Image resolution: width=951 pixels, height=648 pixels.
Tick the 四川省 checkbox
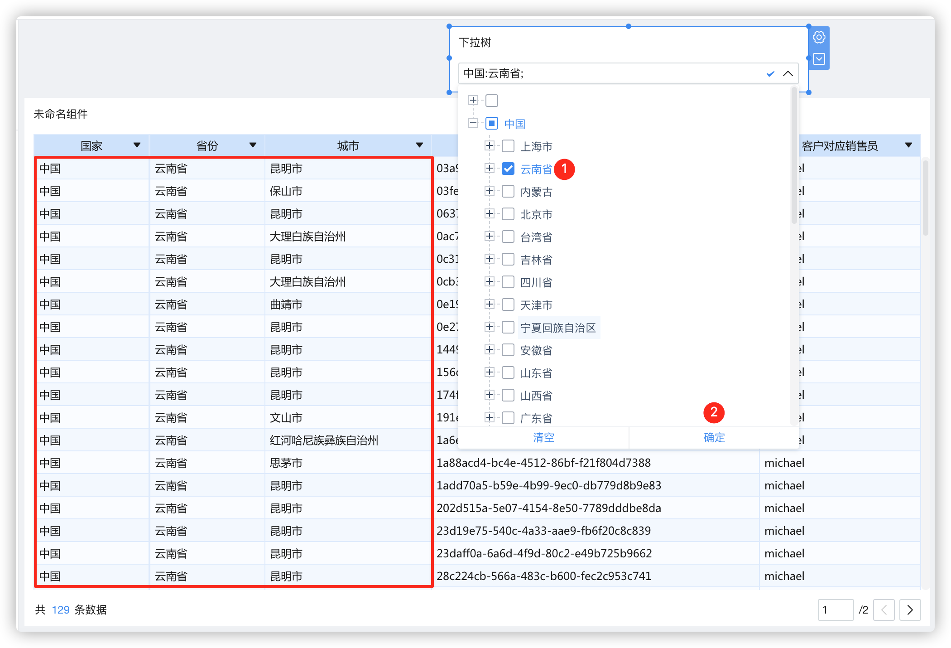[x=508, y=282]
